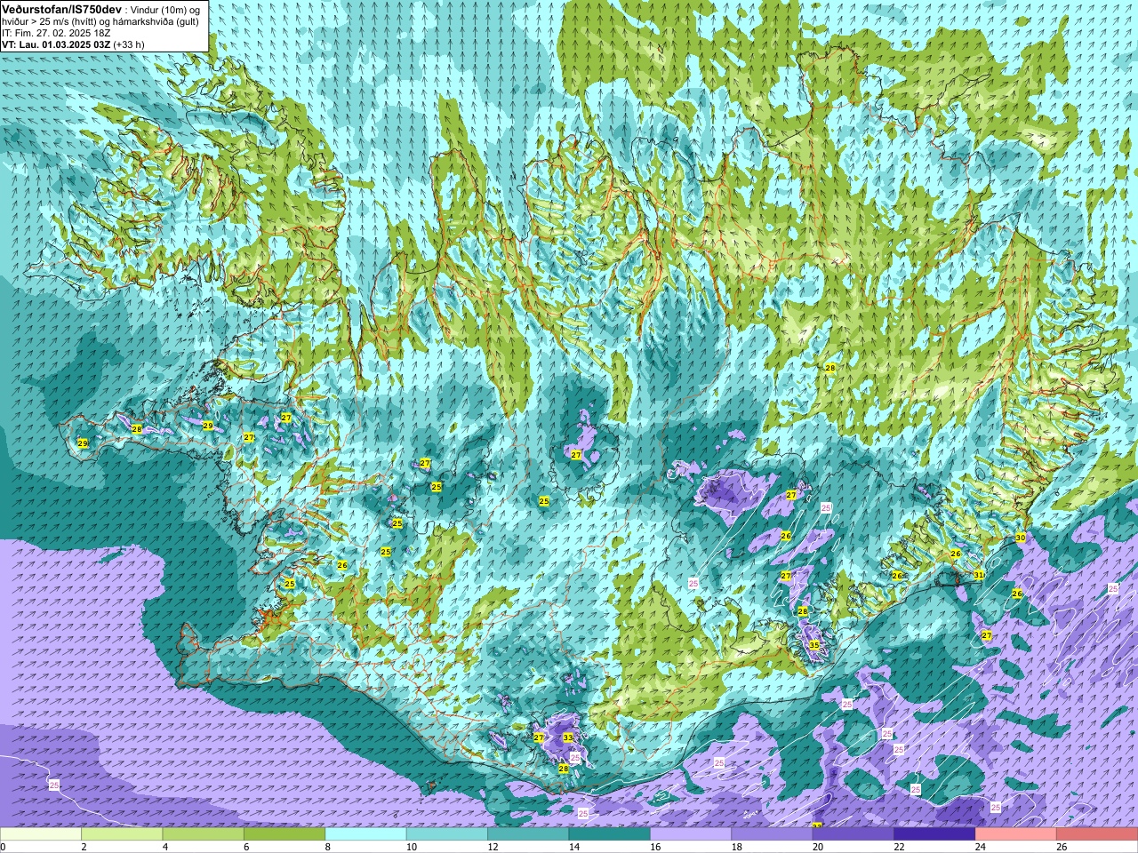
Task: Select the 4–6 m/s green legend swatch
Action: [203, 834]
